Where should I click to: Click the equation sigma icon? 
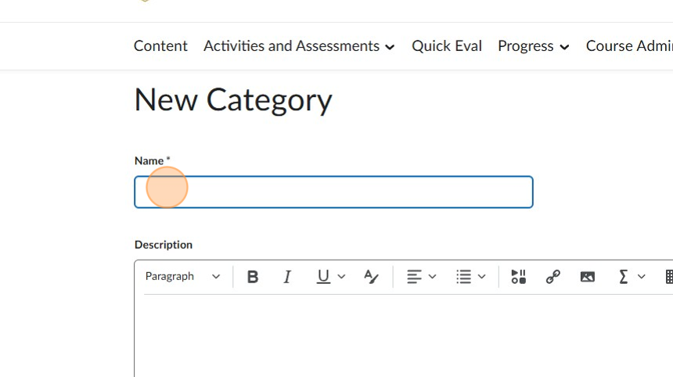pos(624,277)
